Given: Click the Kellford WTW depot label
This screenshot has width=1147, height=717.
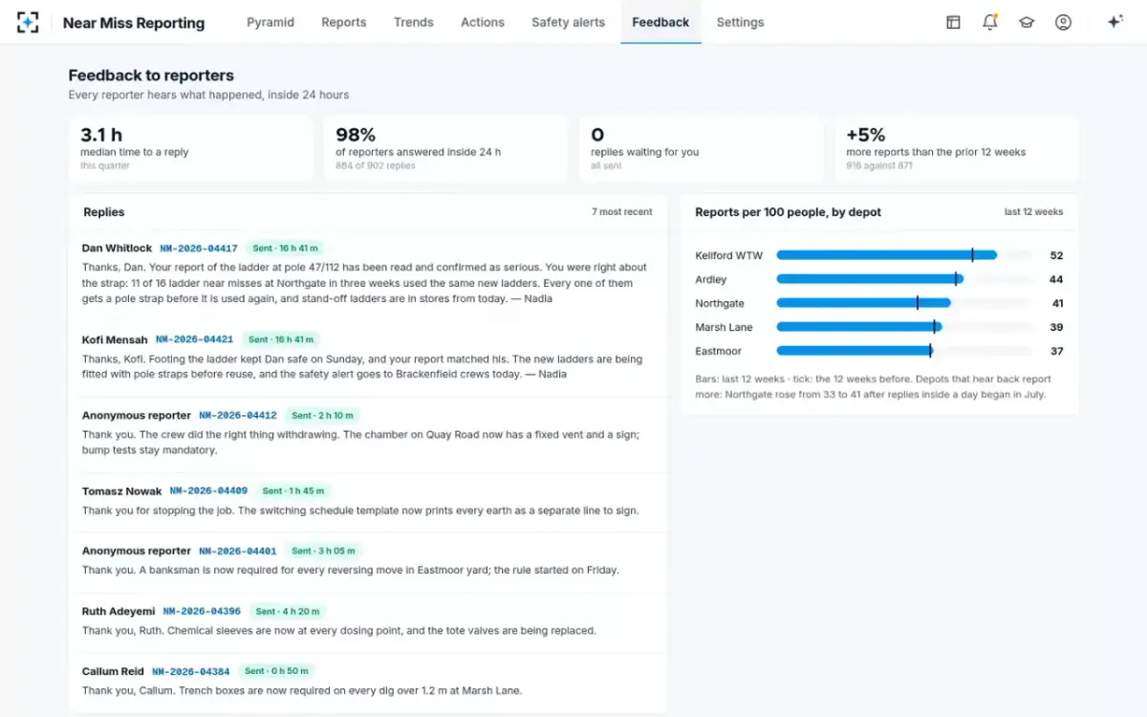Looking at the screenshot, I should pyautogui.click(x=729, y=255).
